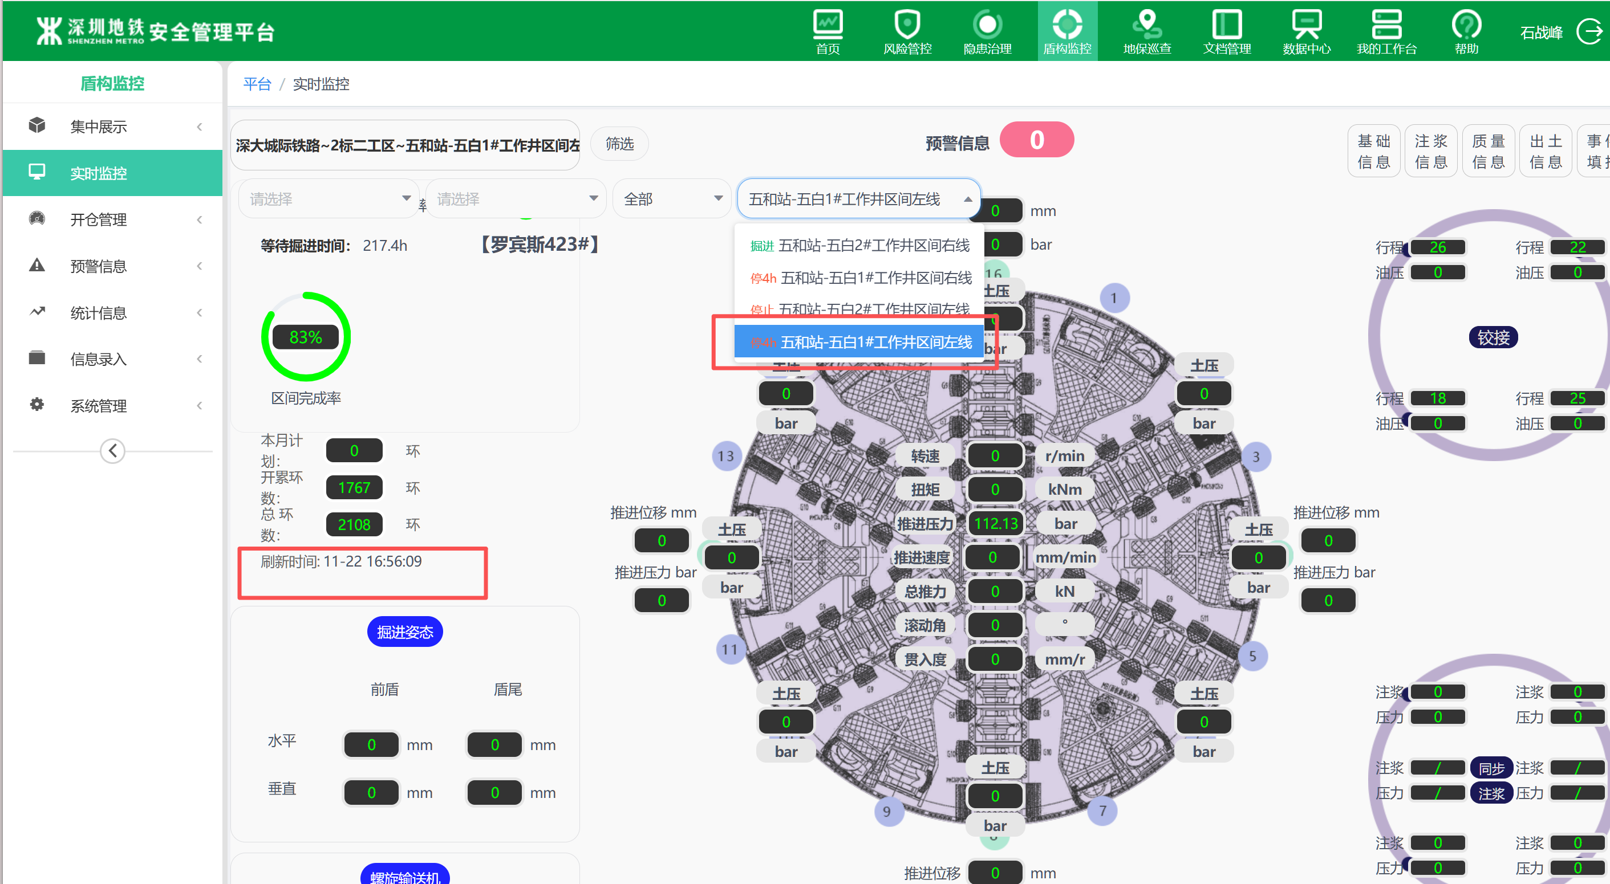Click the 平台 breadcrumb link
Viewport: 1610px width, 884px height.
(257, 84)
